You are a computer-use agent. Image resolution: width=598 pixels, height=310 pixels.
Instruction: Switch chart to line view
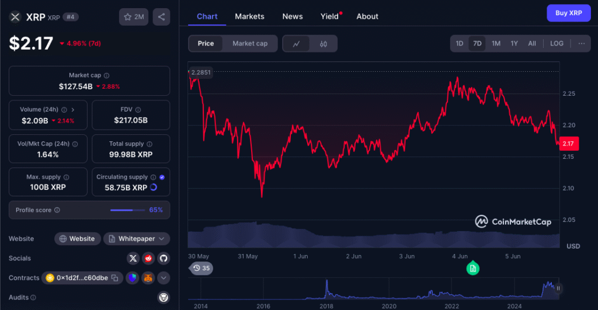(x=296, y=44)
